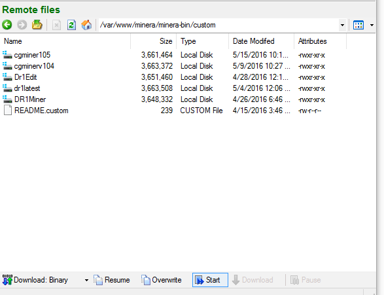384x295 pixels.
Task: Click the Overwrite transfer button
Action: click(x=161, y=280)
